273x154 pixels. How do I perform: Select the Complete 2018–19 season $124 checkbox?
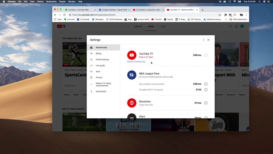206,90
